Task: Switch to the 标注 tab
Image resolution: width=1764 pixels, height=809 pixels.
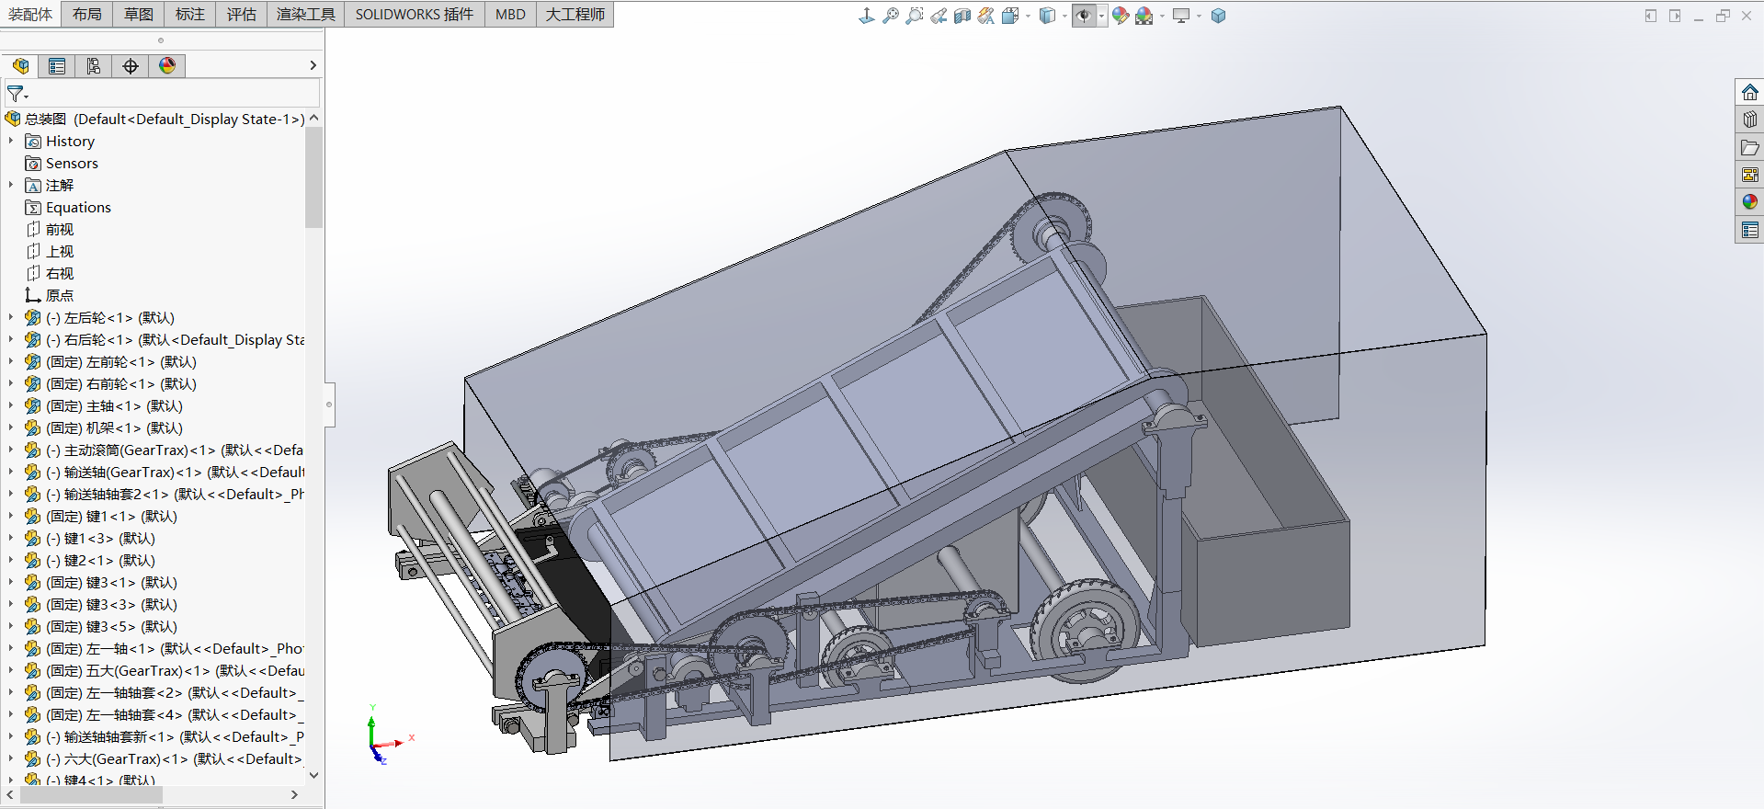Action: (190, 14)
